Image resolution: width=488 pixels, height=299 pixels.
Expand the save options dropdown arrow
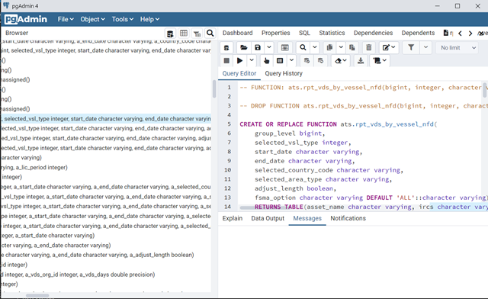pos(269,47)
